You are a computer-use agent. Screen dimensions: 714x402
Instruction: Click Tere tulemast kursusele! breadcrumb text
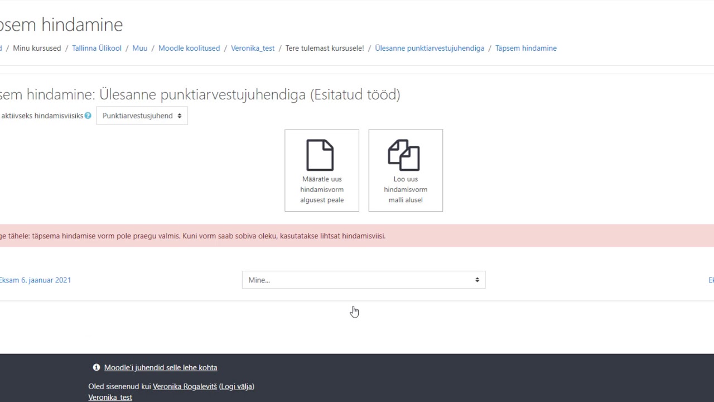point(325,48)
